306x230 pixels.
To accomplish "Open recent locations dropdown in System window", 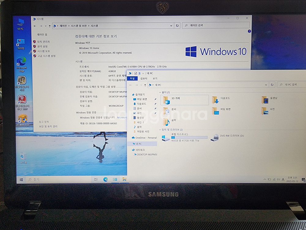I will (46, 26).
